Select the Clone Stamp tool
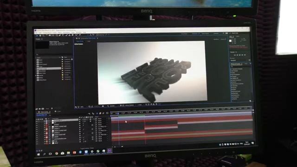The height and width of the screenshot is (167, 297). click(x=70, y=35)
